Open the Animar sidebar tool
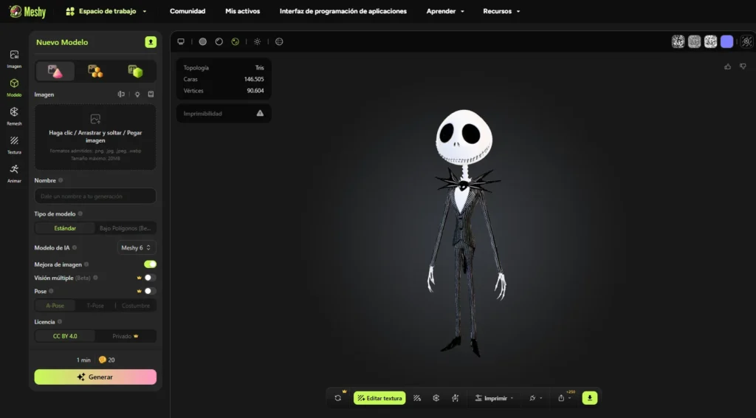This screenshot has height=418, width=756. tap(14, 171)
